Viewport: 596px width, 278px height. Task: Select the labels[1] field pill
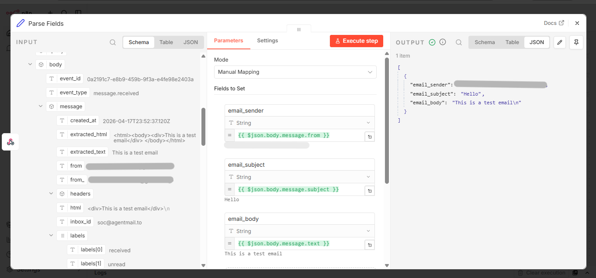86,264
